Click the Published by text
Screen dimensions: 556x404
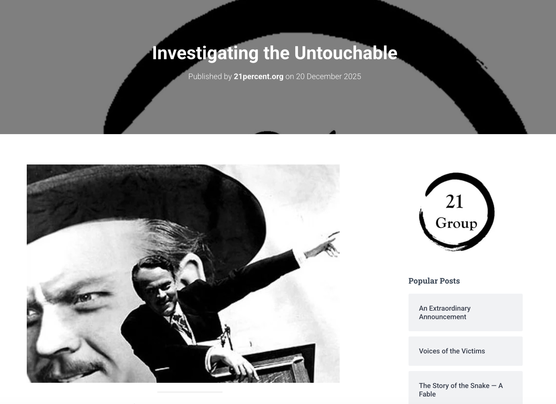pyautogui.click(x=210, y=76)
